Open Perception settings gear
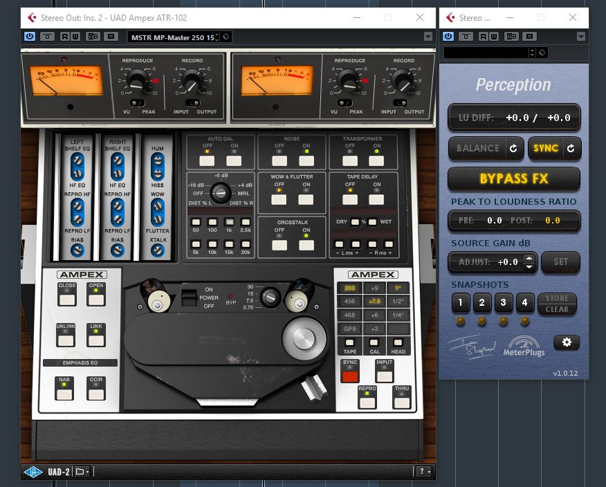The height and width of the screenshot is (487, 606). pos(567,342)
